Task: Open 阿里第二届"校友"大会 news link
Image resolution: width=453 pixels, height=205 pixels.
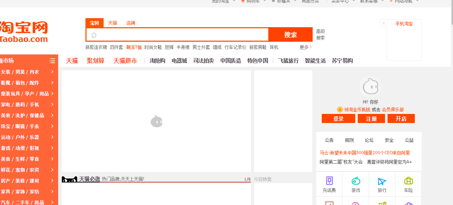Action: [x=341, y=162]
